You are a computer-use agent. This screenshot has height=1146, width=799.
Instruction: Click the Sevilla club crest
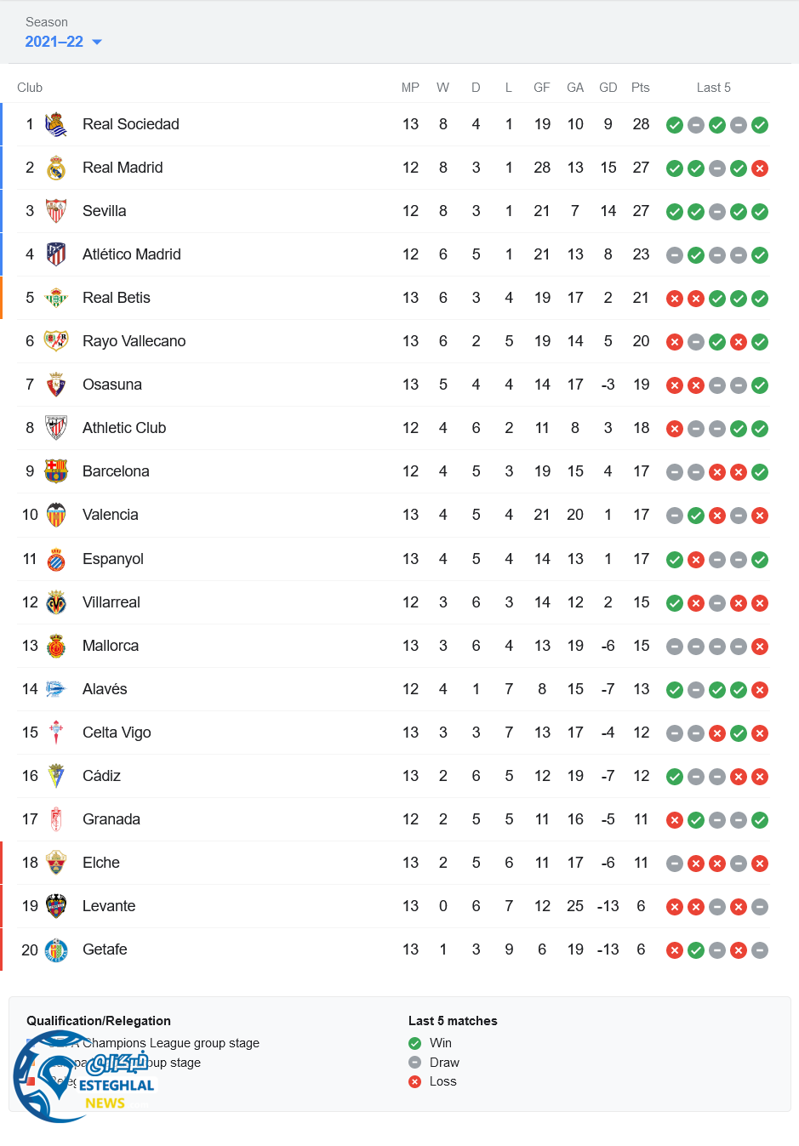[56, 211]
